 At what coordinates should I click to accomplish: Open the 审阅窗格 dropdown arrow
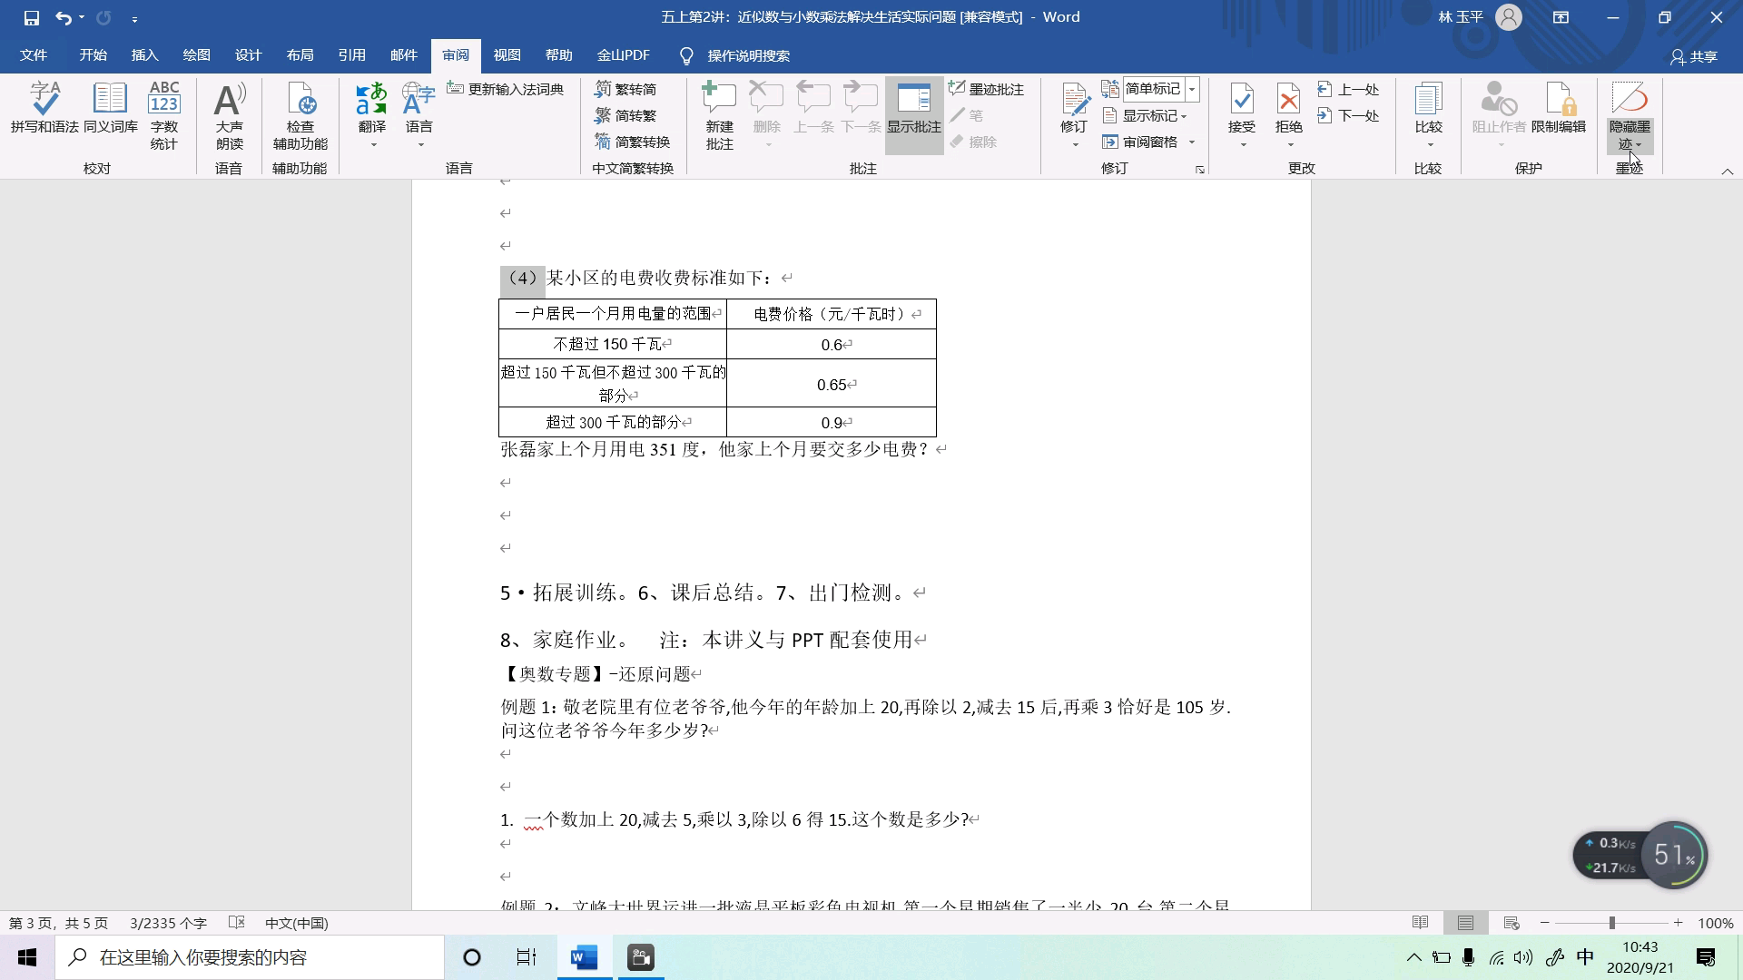(1192, 142)
